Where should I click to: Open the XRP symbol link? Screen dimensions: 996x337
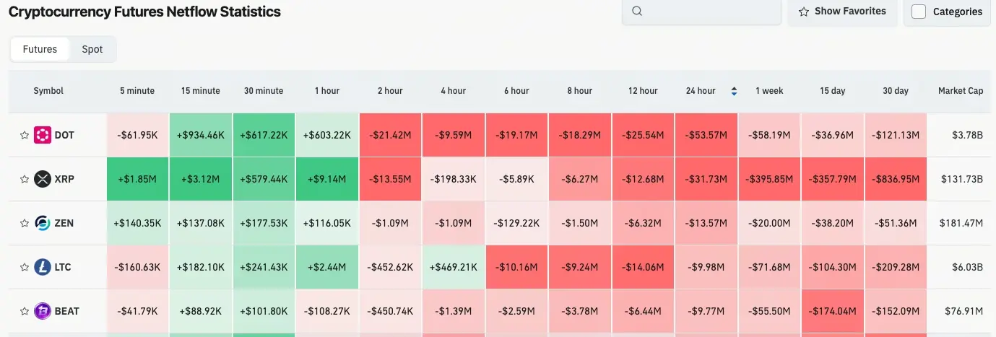65,179
